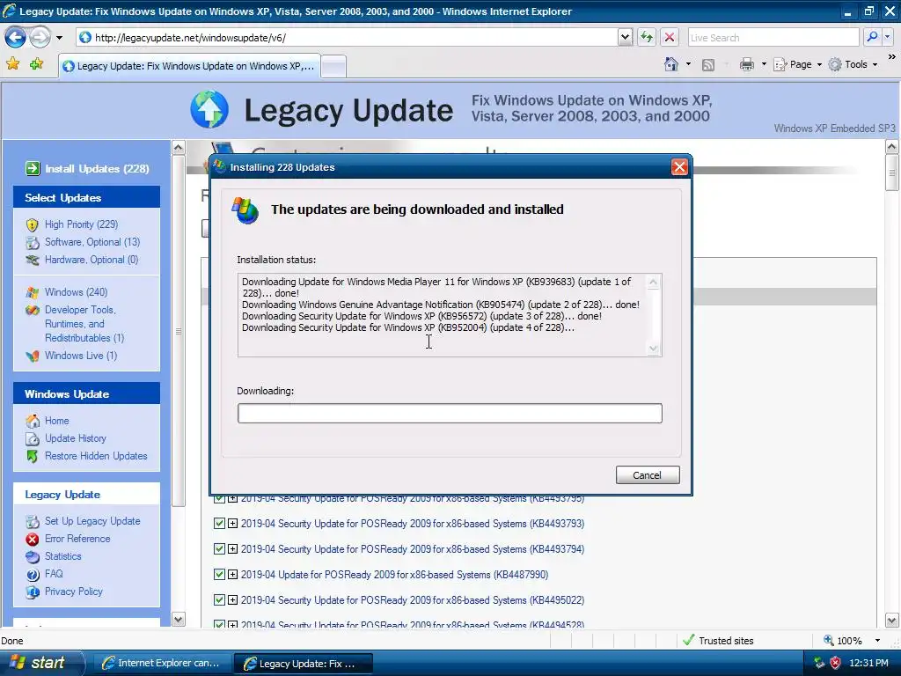The image size is (901, 676).
Task: Click the Print toolbar icon
Action: 746,64
